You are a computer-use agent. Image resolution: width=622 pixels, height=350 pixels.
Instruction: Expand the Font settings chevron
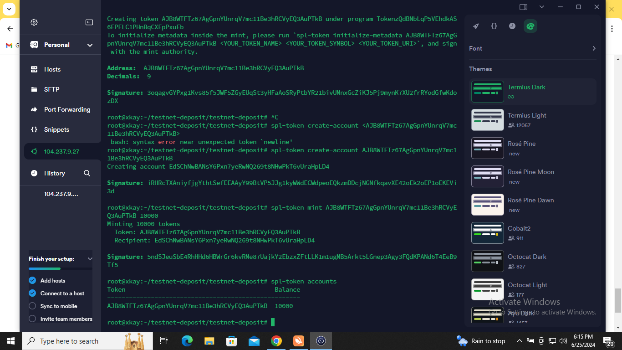pyautogui.click(x=593, y=48)
